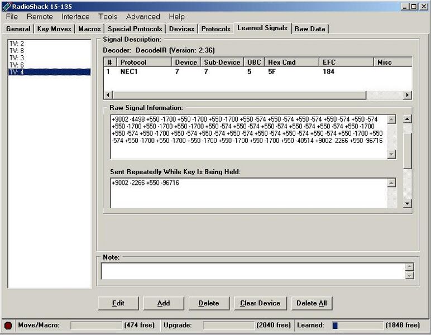Viewport: 431px width, 335px height.
Task: Open the Help menu
Action: [177, 17]
